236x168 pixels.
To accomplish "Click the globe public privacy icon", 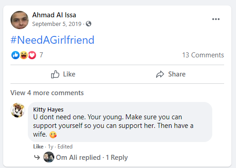I will point(89,24).
